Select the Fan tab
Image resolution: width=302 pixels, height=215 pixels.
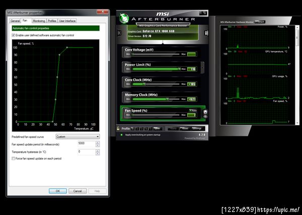[25, 21]
